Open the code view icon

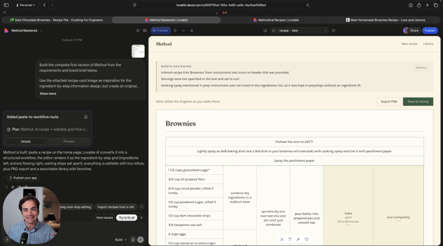(x=184, y=31)
